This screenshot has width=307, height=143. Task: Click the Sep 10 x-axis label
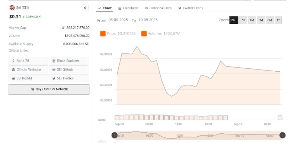[238, 124]
